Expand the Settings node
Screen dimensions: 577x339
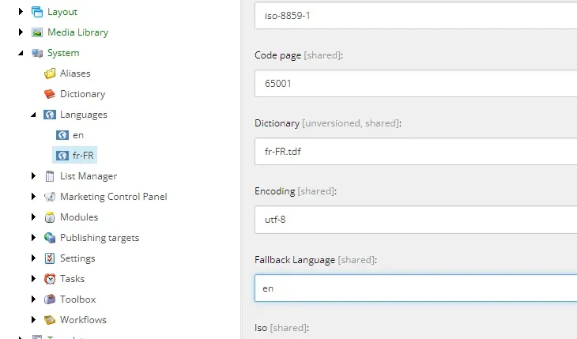(x=33, y=258)
